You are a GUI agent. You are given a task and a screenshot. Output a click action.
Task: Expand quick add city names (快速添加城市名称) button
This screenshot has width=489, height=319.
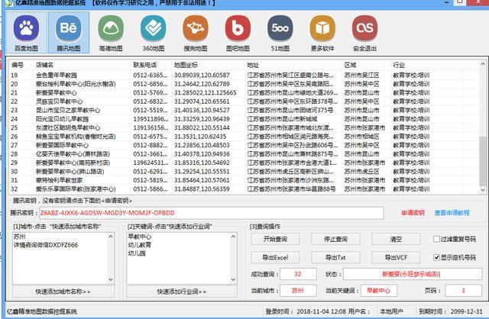[63, 292]
